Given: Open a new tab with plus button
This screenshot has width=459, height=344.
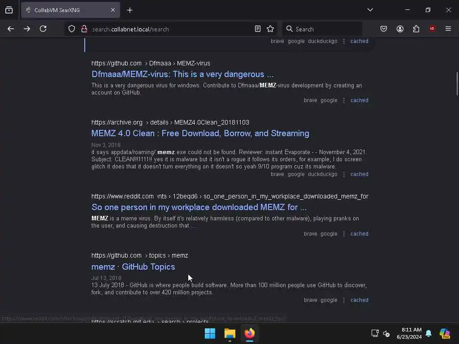Looking at the screenshot, I should (x=130, y=10).
